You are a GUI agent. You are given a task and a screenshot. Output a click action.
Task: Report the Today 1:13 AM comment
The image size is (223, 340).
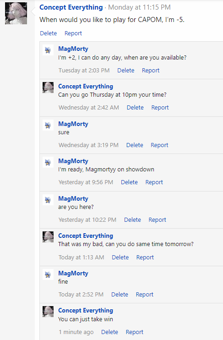(x=145, y=258)
